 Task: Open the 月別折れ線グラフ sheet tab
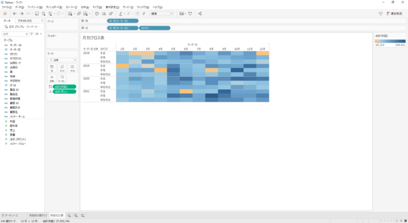point(38,215)
